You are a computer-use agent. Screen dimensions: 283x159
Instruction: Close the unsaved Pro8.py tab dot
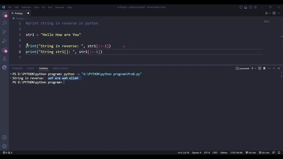tap(28, 13)
